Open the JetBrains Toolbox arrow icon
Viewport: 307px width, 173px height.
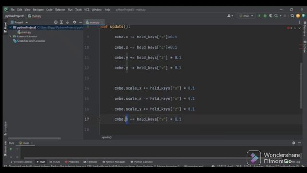[304, 16]
